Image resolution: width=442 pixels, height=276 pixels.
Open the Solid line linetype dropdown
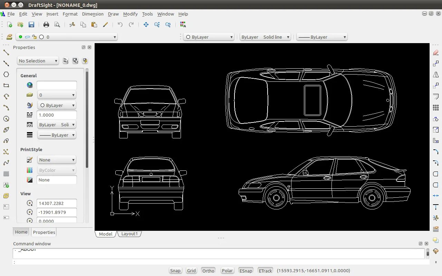click(x=265, y=37)
